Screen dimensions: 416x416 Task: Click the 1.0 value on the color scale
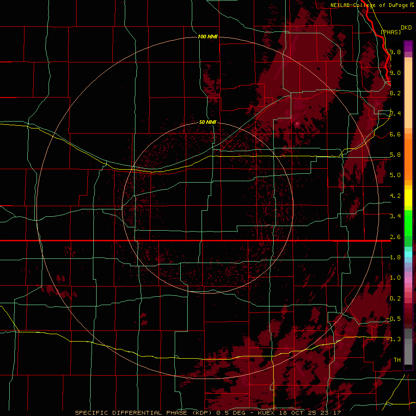tap(395, 278)
